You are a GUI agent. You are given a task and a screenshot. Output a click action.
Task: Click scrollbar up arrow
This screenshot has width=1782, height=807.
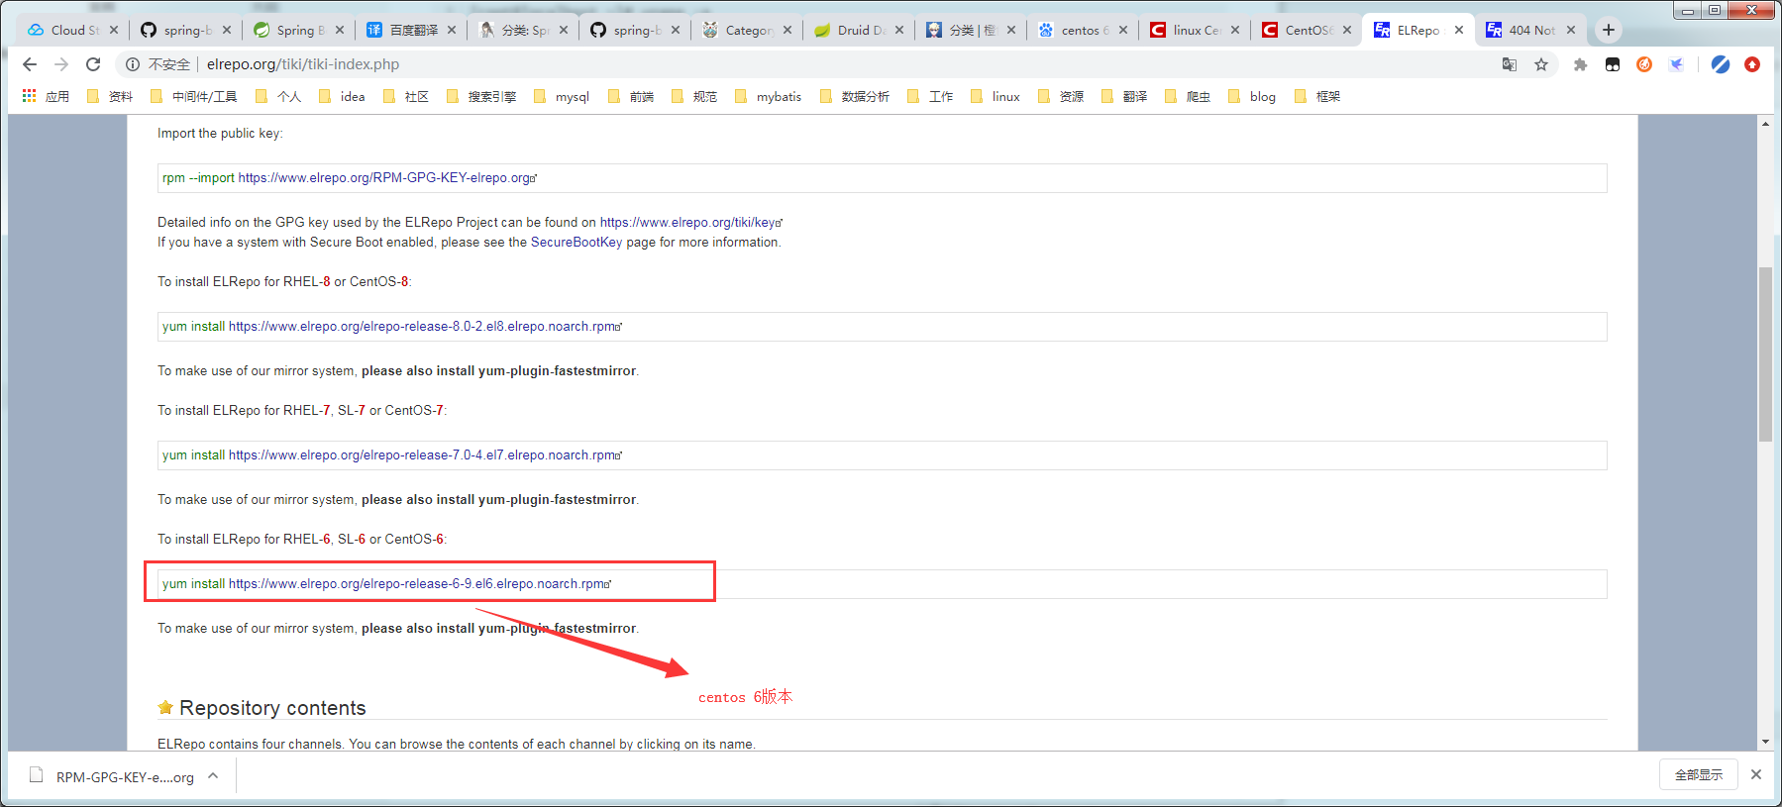[x=1765, y=124]
